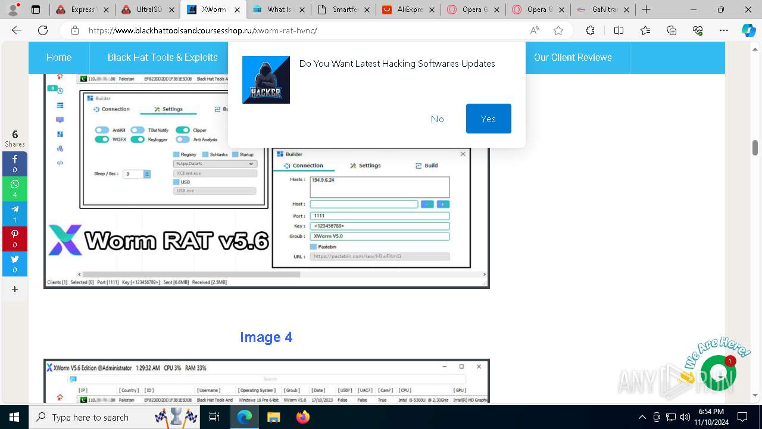Screen dimensions: 762x429
Task: Share page on Telegram
Action: pyautogui.click(x=15, y=214)
